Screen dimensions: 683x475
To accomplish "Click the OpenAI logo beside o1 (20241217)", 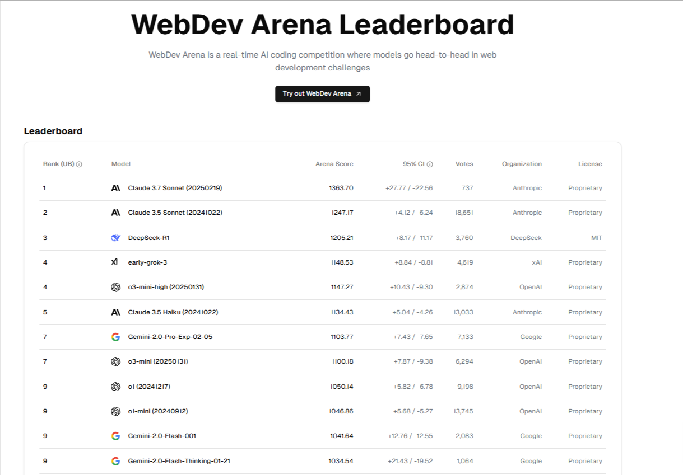I will click(x=116, y=387).
